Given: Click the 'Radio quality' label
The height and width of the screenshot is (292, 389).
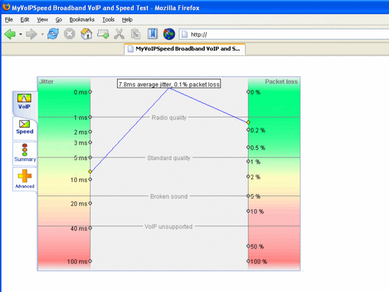Looking at the screenshot, I should click(x=169, y=117).
